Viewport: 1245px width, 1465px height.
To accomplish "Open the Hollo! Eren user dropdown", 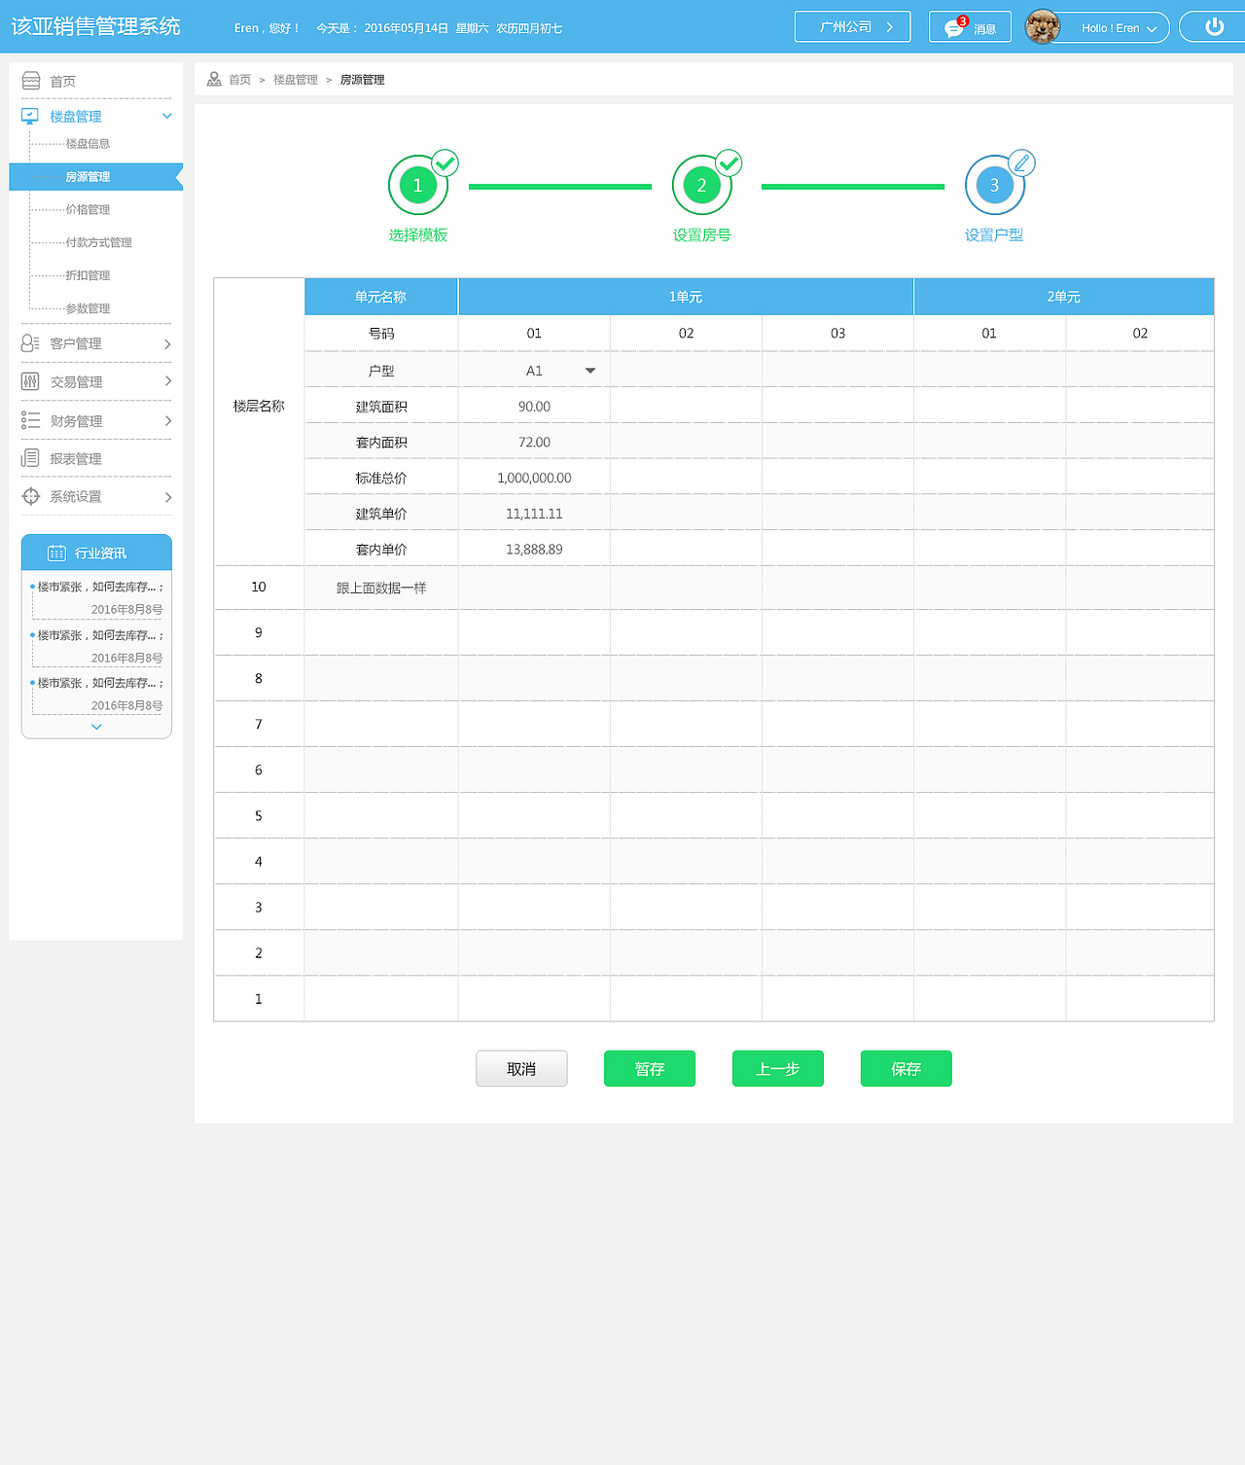I will (x=1110, y=28).
